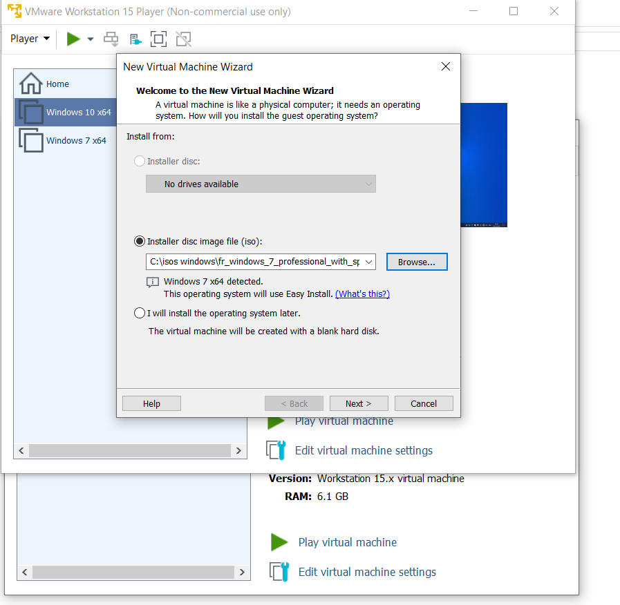Click Edit virtual machine settings in back window
This screenshot has width=620, height=605.
[367, 572]
